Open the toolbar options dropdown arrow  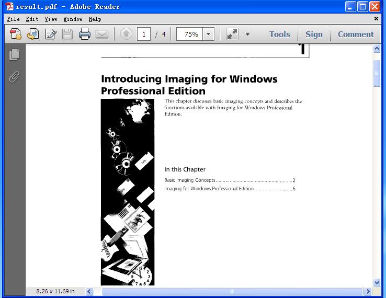coord(247,33)
